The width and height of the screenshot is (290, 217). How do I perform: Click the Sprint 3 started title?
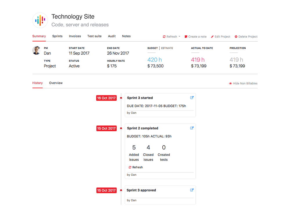(x=140, y=98)
